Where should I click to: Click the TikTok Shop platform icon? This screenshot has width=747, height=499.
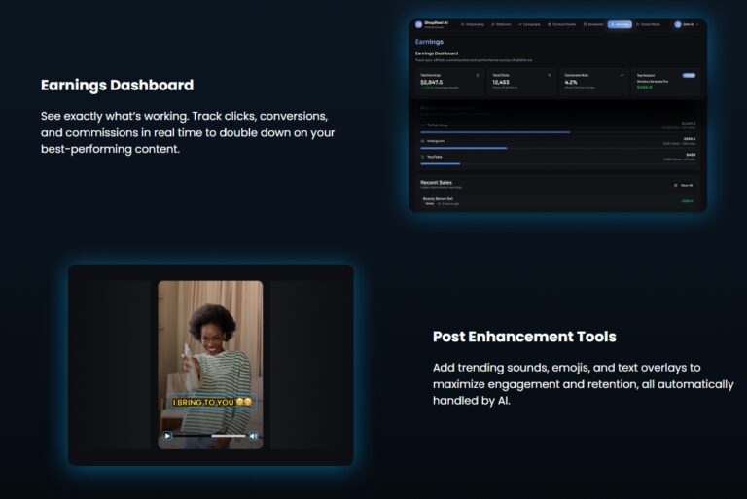point(423,125)
